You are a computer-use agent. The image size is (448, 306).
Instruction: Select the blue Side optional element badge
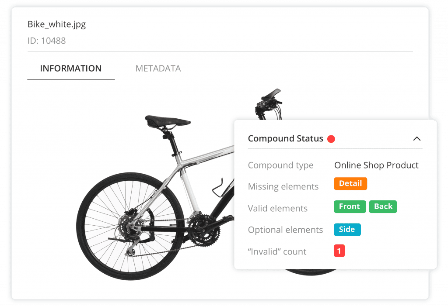tap(347, 230)
